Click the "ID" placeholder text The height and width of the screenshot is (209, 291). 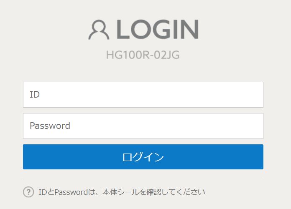point(35,95)
